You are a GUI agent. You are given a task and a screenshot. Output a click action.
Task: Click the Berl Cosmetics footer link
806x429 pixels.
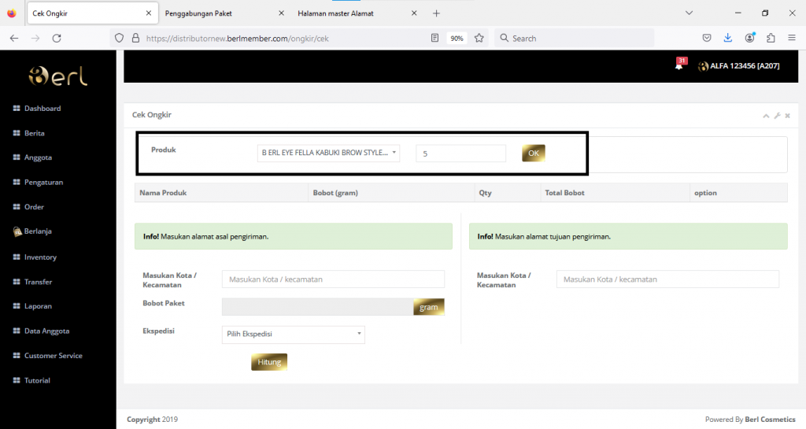(770, 420)
